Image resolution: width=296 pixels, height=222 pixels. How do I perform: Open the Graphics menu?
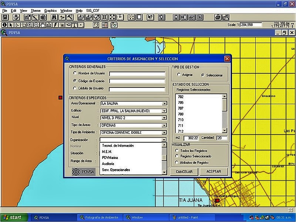pyautogui.click(x=50, y=11)
